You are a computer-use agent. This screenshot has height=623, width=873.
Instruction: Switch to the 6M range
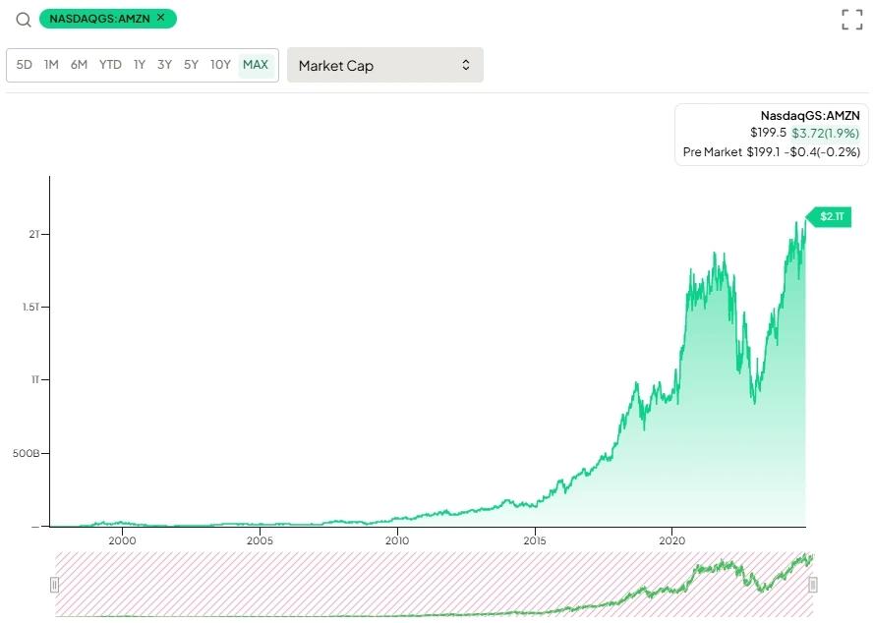tap(79, 65)
